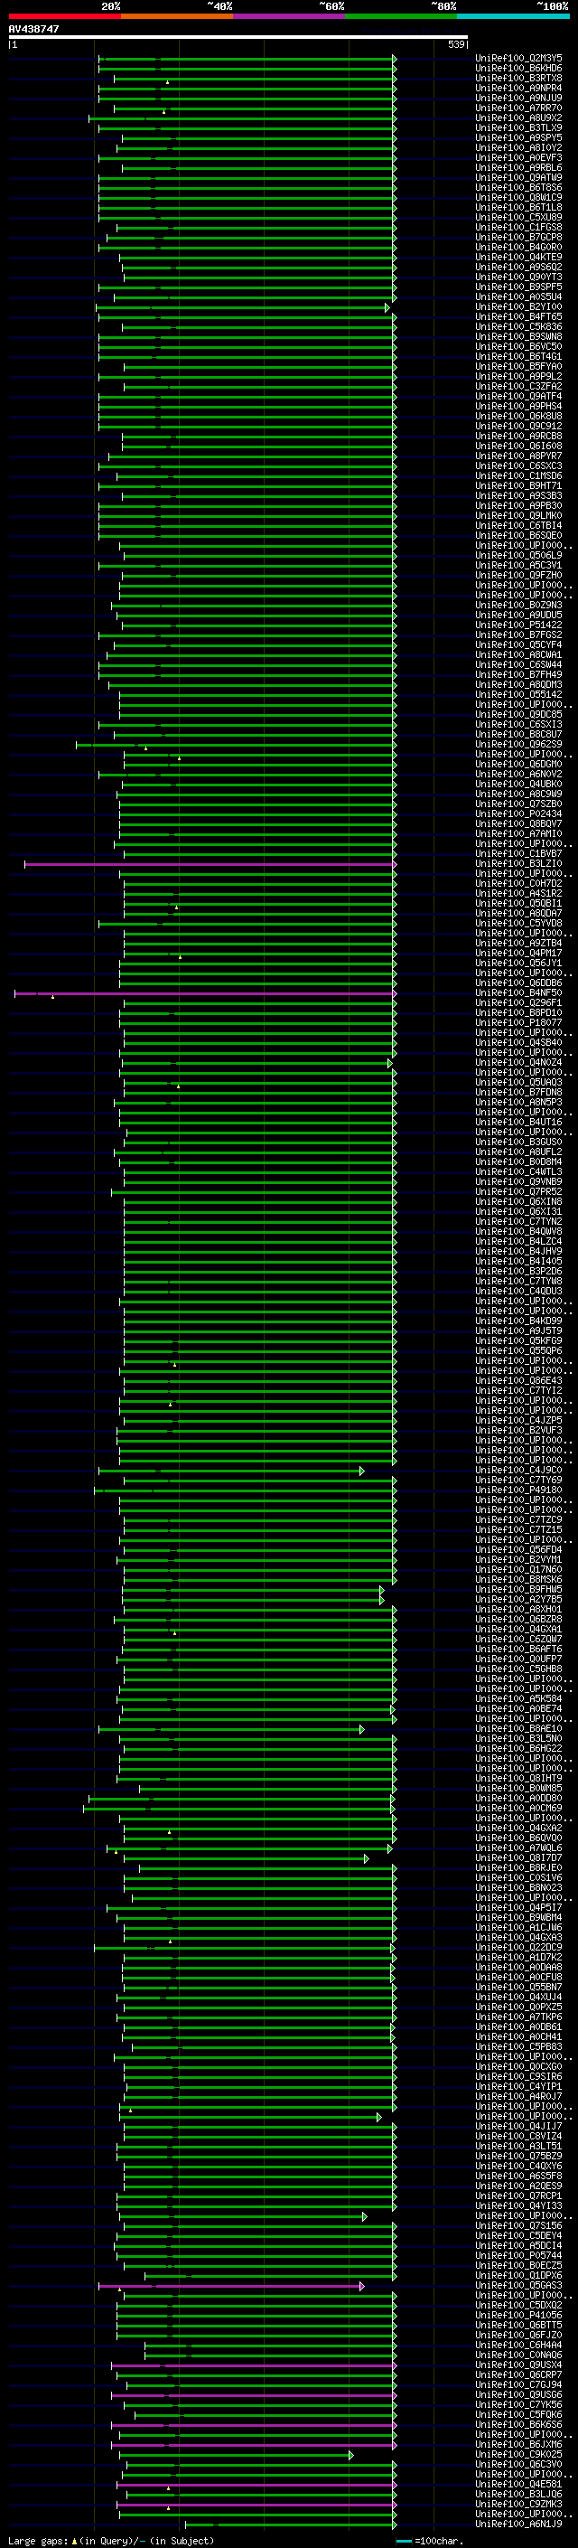Viewport: 578px width, 2548px height.
Task: Click the purple ~60% identity legend bar
Action: [x=290, y=16]
